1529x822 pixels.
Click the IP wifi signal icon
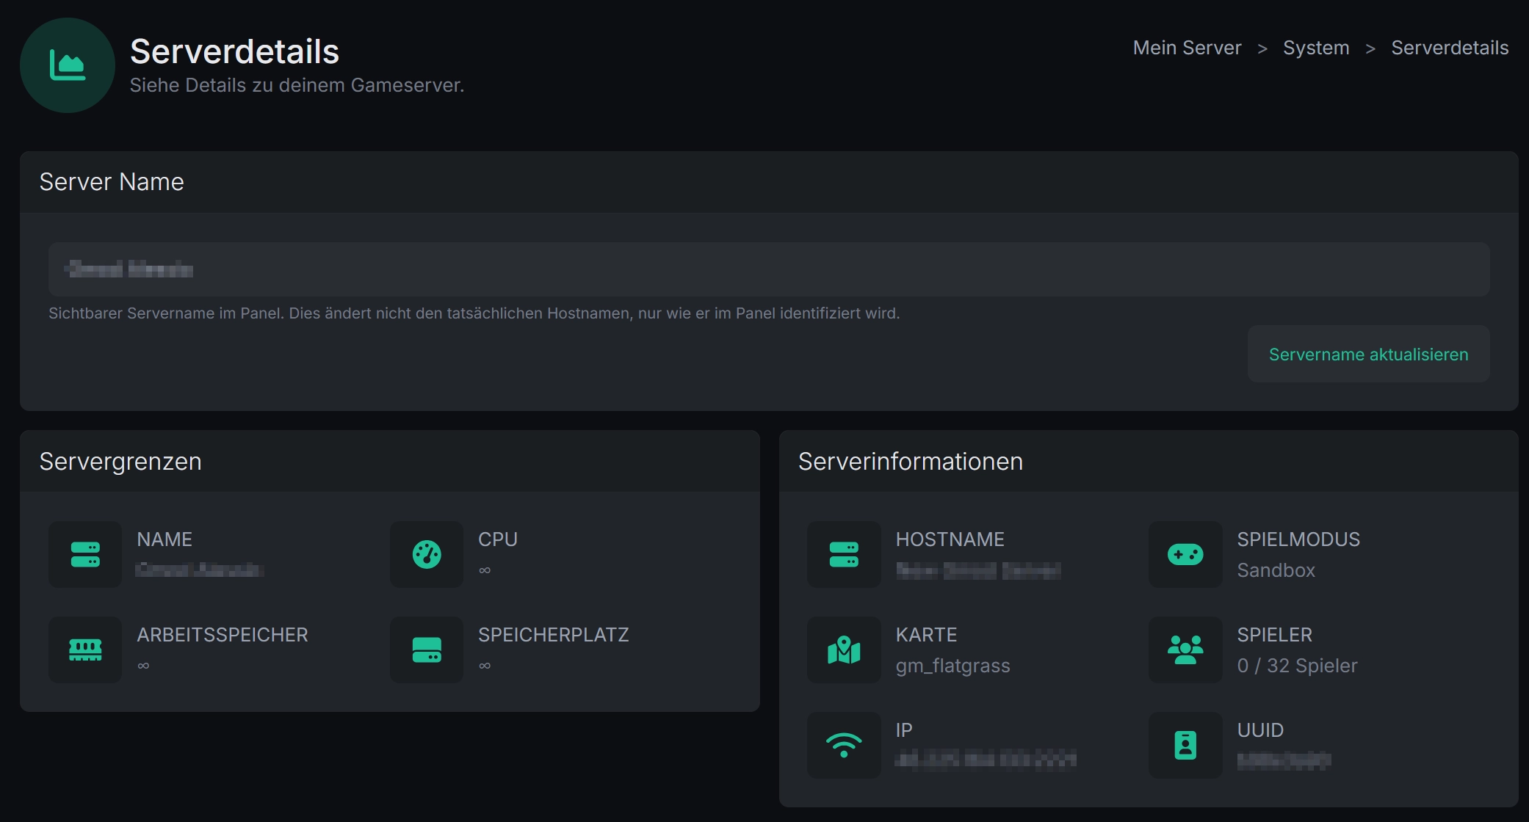[x=844, y=745]
